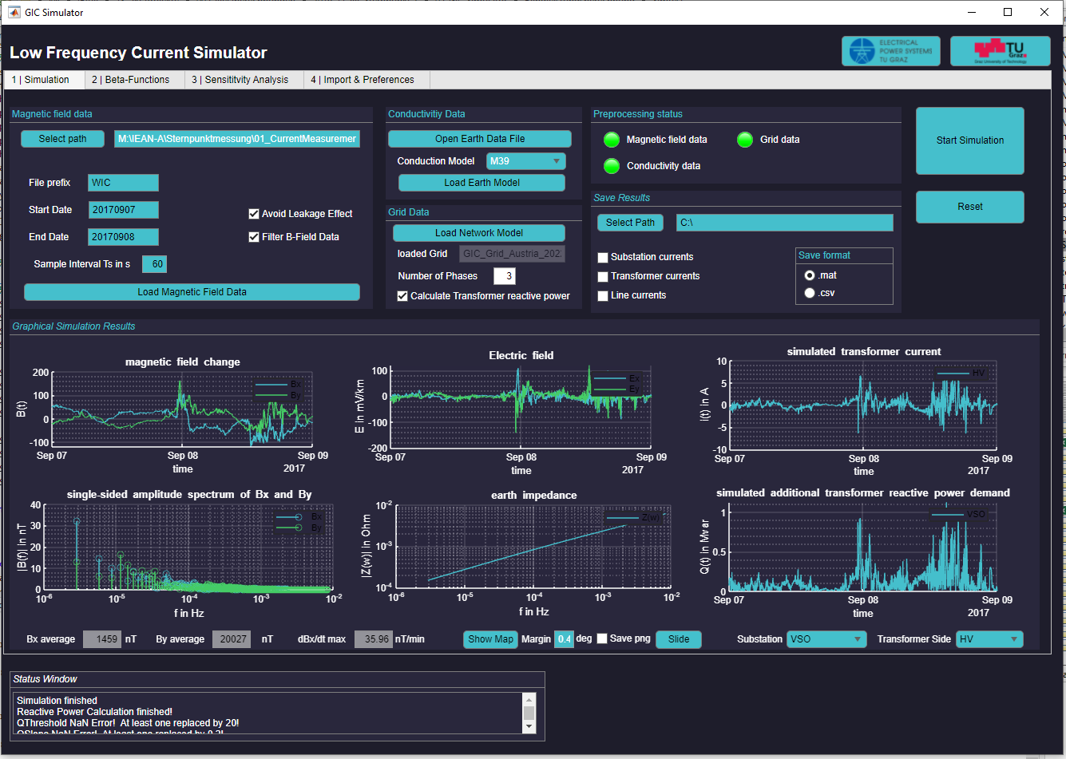Click the Start Date field 20170907
Screen dimensions: 1066x759
pos(123,210)
